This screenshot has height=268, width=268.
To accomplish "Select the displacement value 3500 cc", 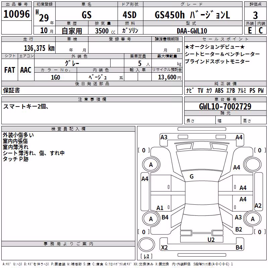I will point(105,31).
